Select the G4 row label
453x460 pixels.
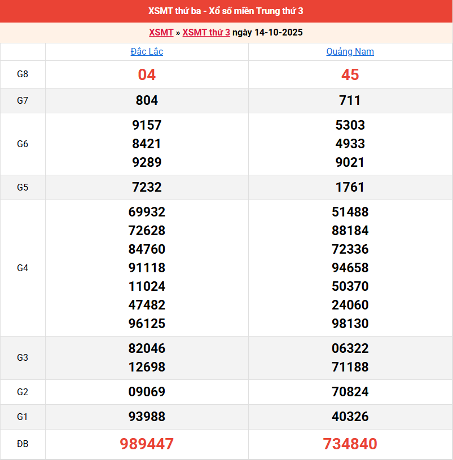click(23, 268)
